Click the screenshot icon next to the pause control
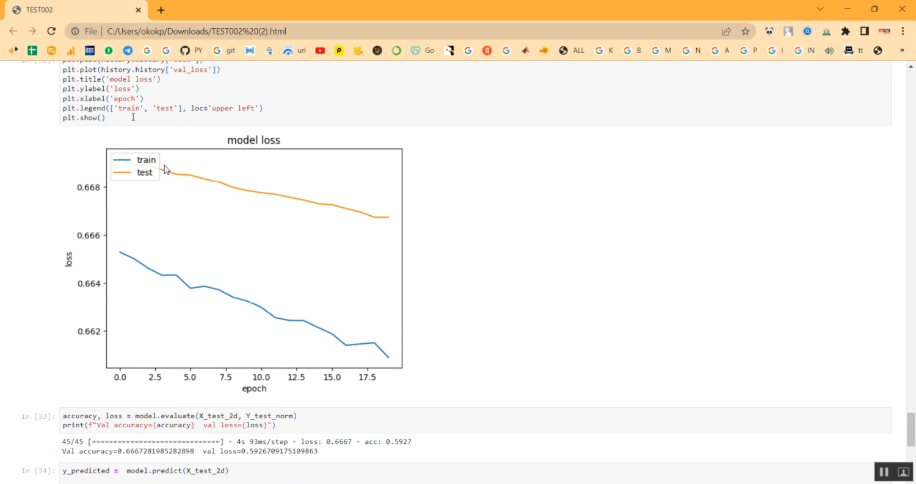916x484 pixels. point(903,471)
